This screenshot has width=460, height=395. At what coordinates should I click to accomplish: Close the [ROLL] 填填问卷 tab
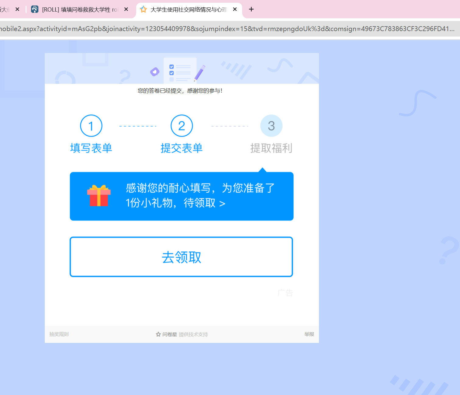(x=126, y=9)
